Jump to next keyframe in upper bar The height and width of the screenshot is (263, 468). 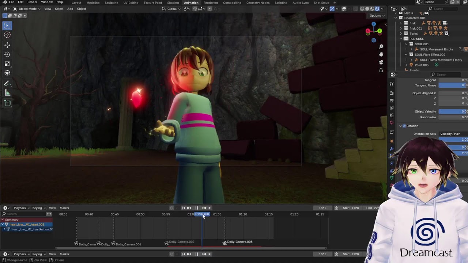[204, 208]
